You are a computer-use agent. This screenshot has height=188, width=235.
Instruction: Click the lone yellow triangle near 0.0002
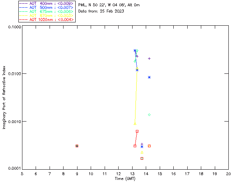[142, 152]
